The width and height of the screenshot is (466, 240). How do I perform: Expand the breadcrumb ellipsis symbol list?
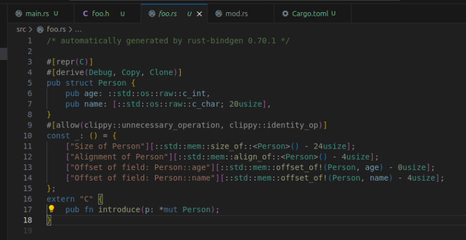pyautogui.click(x=78, y=29)
